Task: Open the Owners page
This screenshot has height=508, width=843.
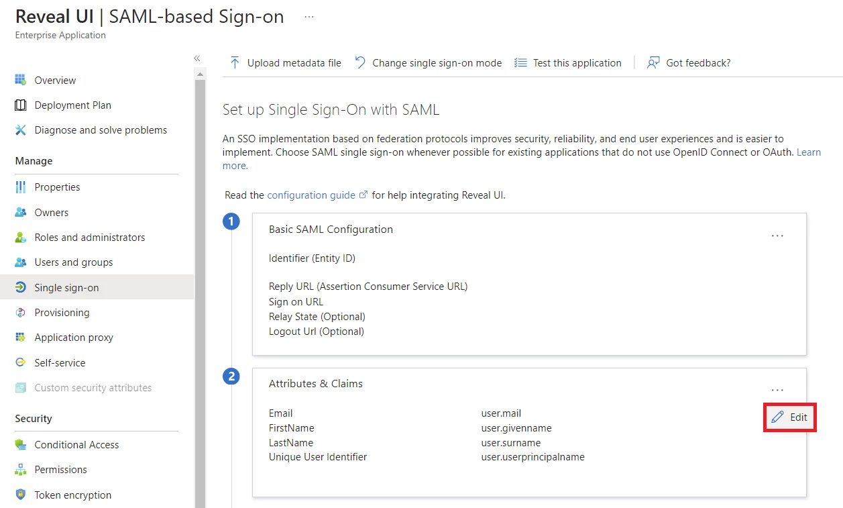Action: click(97, 212)
